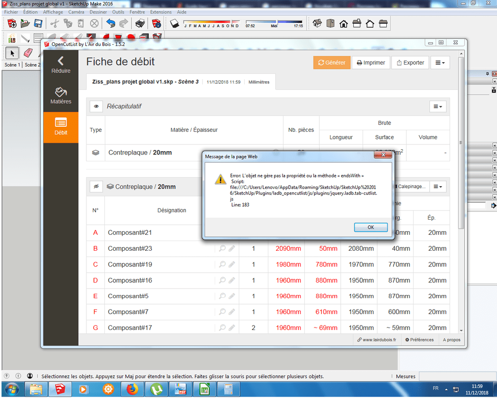Collapse OpenCutList with the Réduire arrow

(x=61, y=65)
